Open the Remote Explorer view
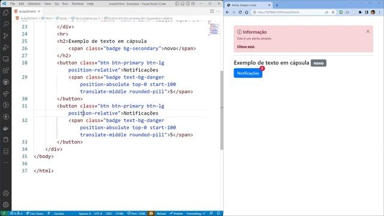Viewport: 384px width, 216px height. tap(5, 59)
